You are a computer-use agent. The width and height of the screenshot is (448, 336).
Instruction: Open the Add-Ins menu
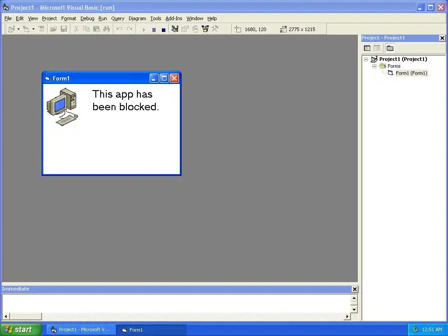174,18
